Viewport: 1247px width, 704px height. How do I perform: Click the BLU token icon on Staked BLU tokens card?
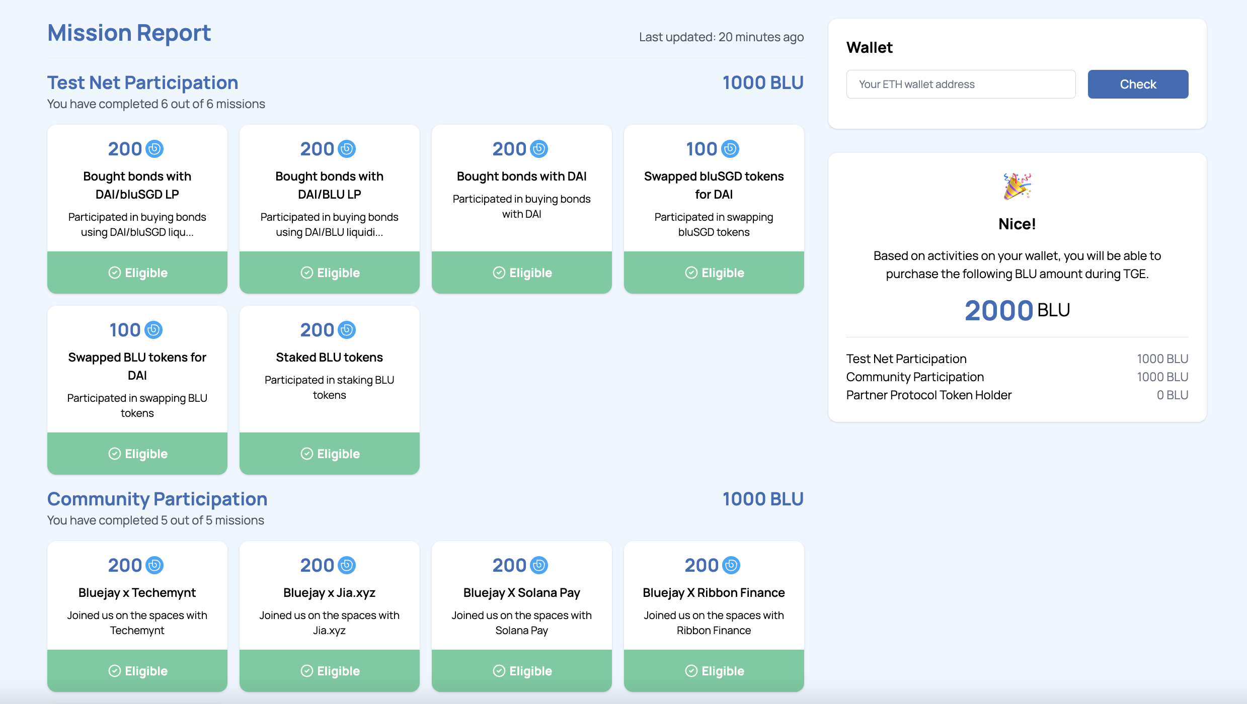point(347,330)
